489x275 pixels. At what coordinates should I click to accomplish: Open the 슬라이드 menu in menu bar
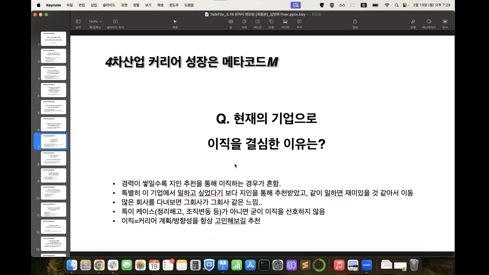109,5
